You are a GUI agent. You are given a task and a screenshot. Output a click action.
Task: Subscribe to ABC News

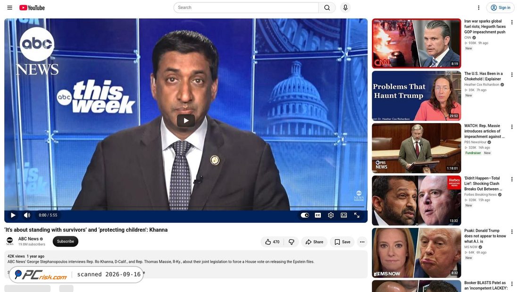point(66,242)
